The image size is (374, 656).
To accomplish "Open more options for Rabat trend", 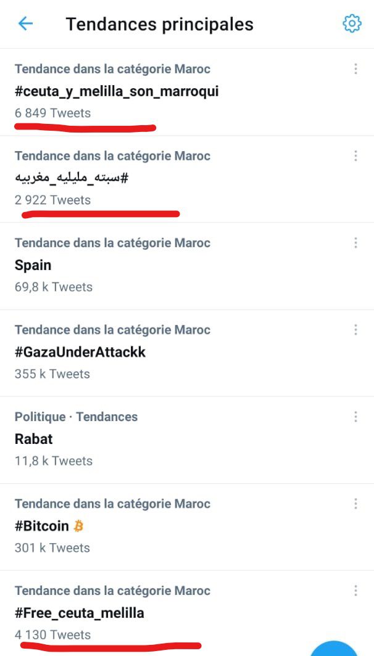I will (x=355, y=417).
